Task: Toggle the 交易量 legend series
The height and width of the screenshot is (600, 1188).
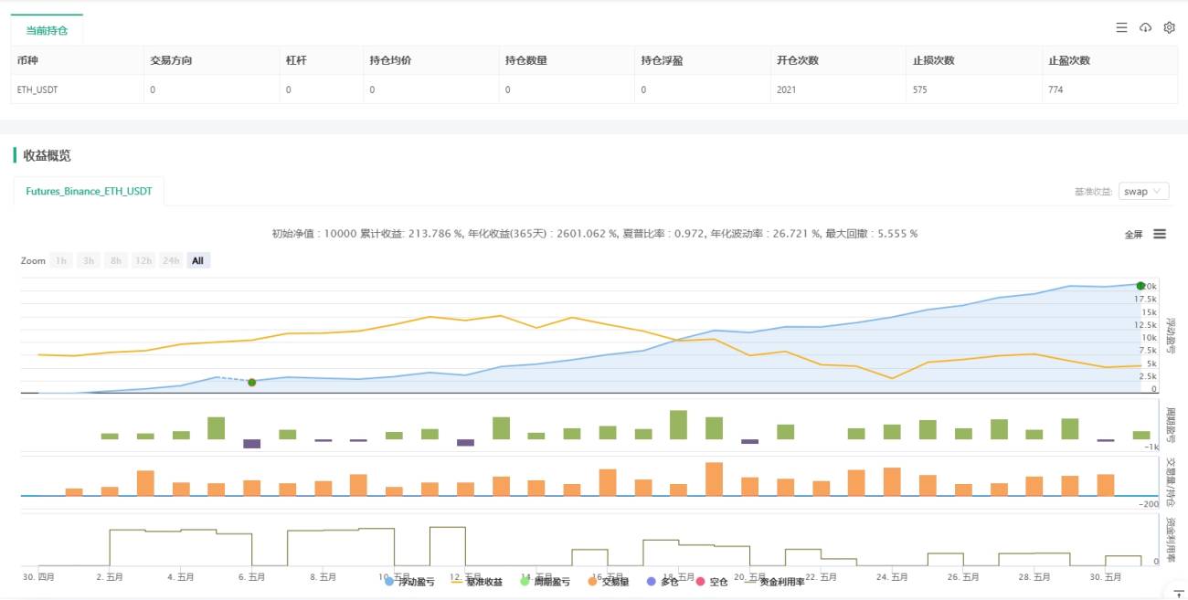Action: (x=608, y=581)
